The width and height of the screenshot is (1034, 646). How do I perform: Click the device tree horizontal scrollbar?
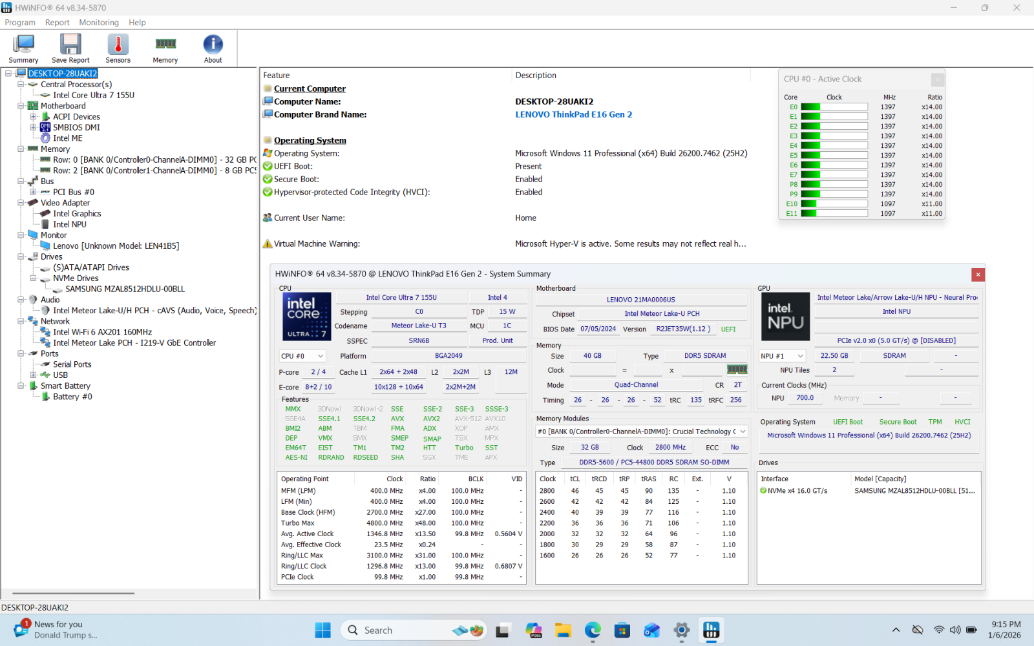(73, 593)
